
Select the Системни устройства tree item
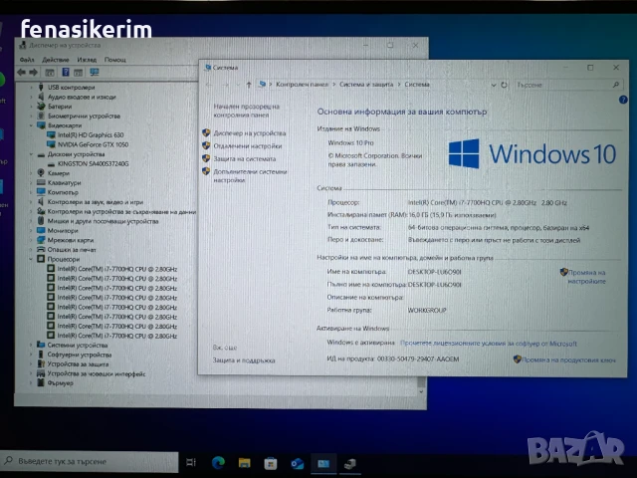[78, 346]
